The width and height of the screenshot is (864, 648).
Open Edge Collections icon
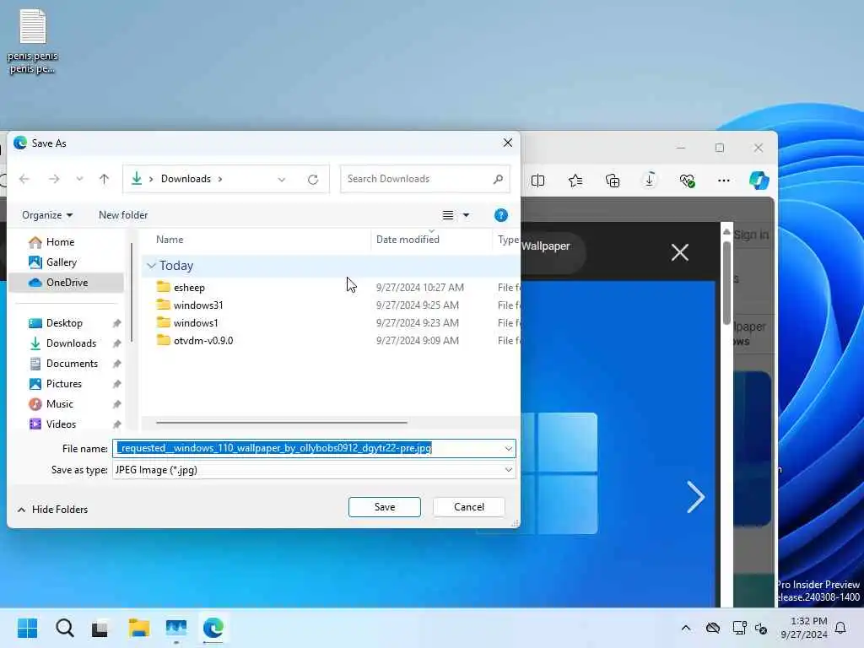click(613, 181)
